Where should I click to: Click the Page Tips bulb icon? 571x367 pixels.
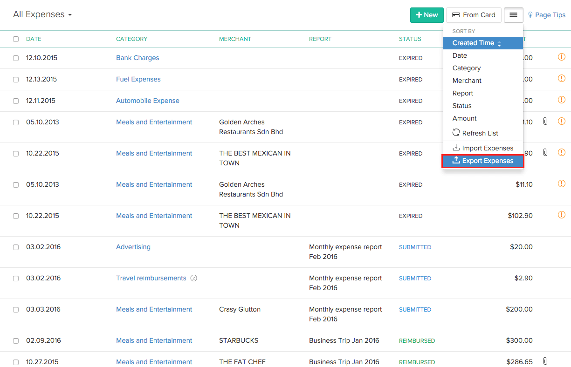[530, 14]
